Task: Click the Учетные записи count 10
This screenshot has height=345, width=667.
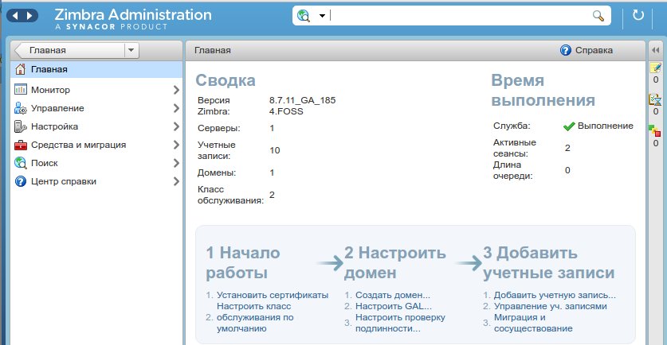Action: 275,150
